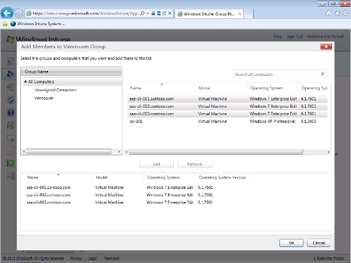Click the browser back arrow button
This screenshot has width=351, height=263.
point(7,13)
